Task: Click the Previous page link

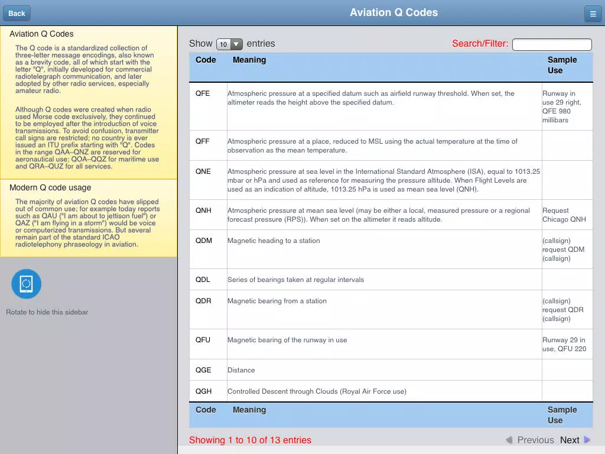Action: coord(535,440)
